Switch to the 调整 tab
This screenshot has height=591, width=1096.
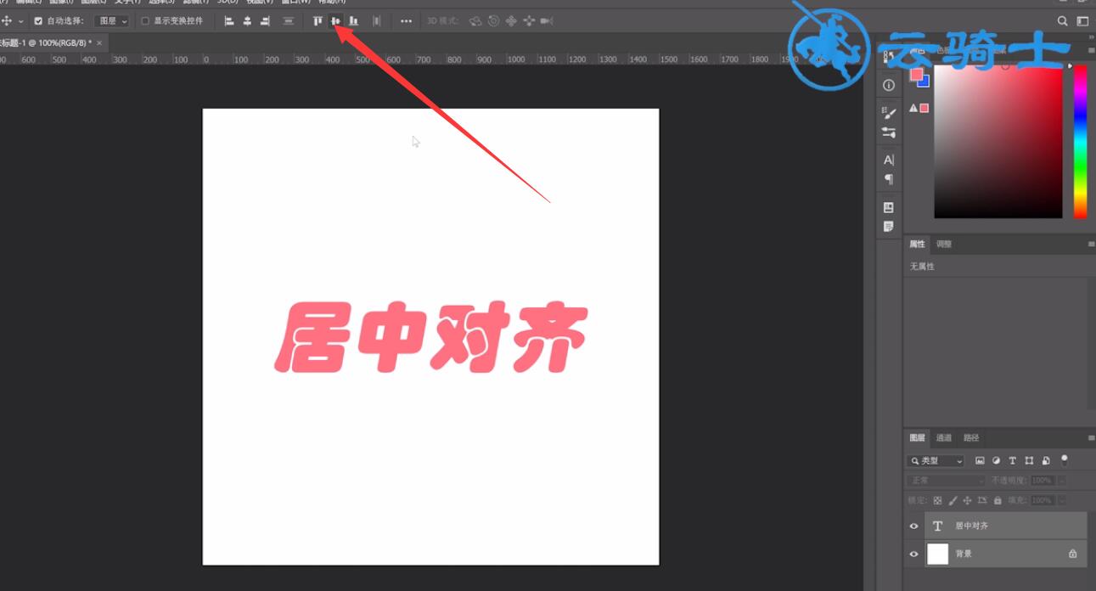pyautogui.click(x=944, y=245)
